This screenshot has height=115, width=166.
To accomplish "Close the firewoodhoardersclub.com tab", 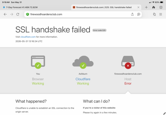I will (x=138, y=7).
